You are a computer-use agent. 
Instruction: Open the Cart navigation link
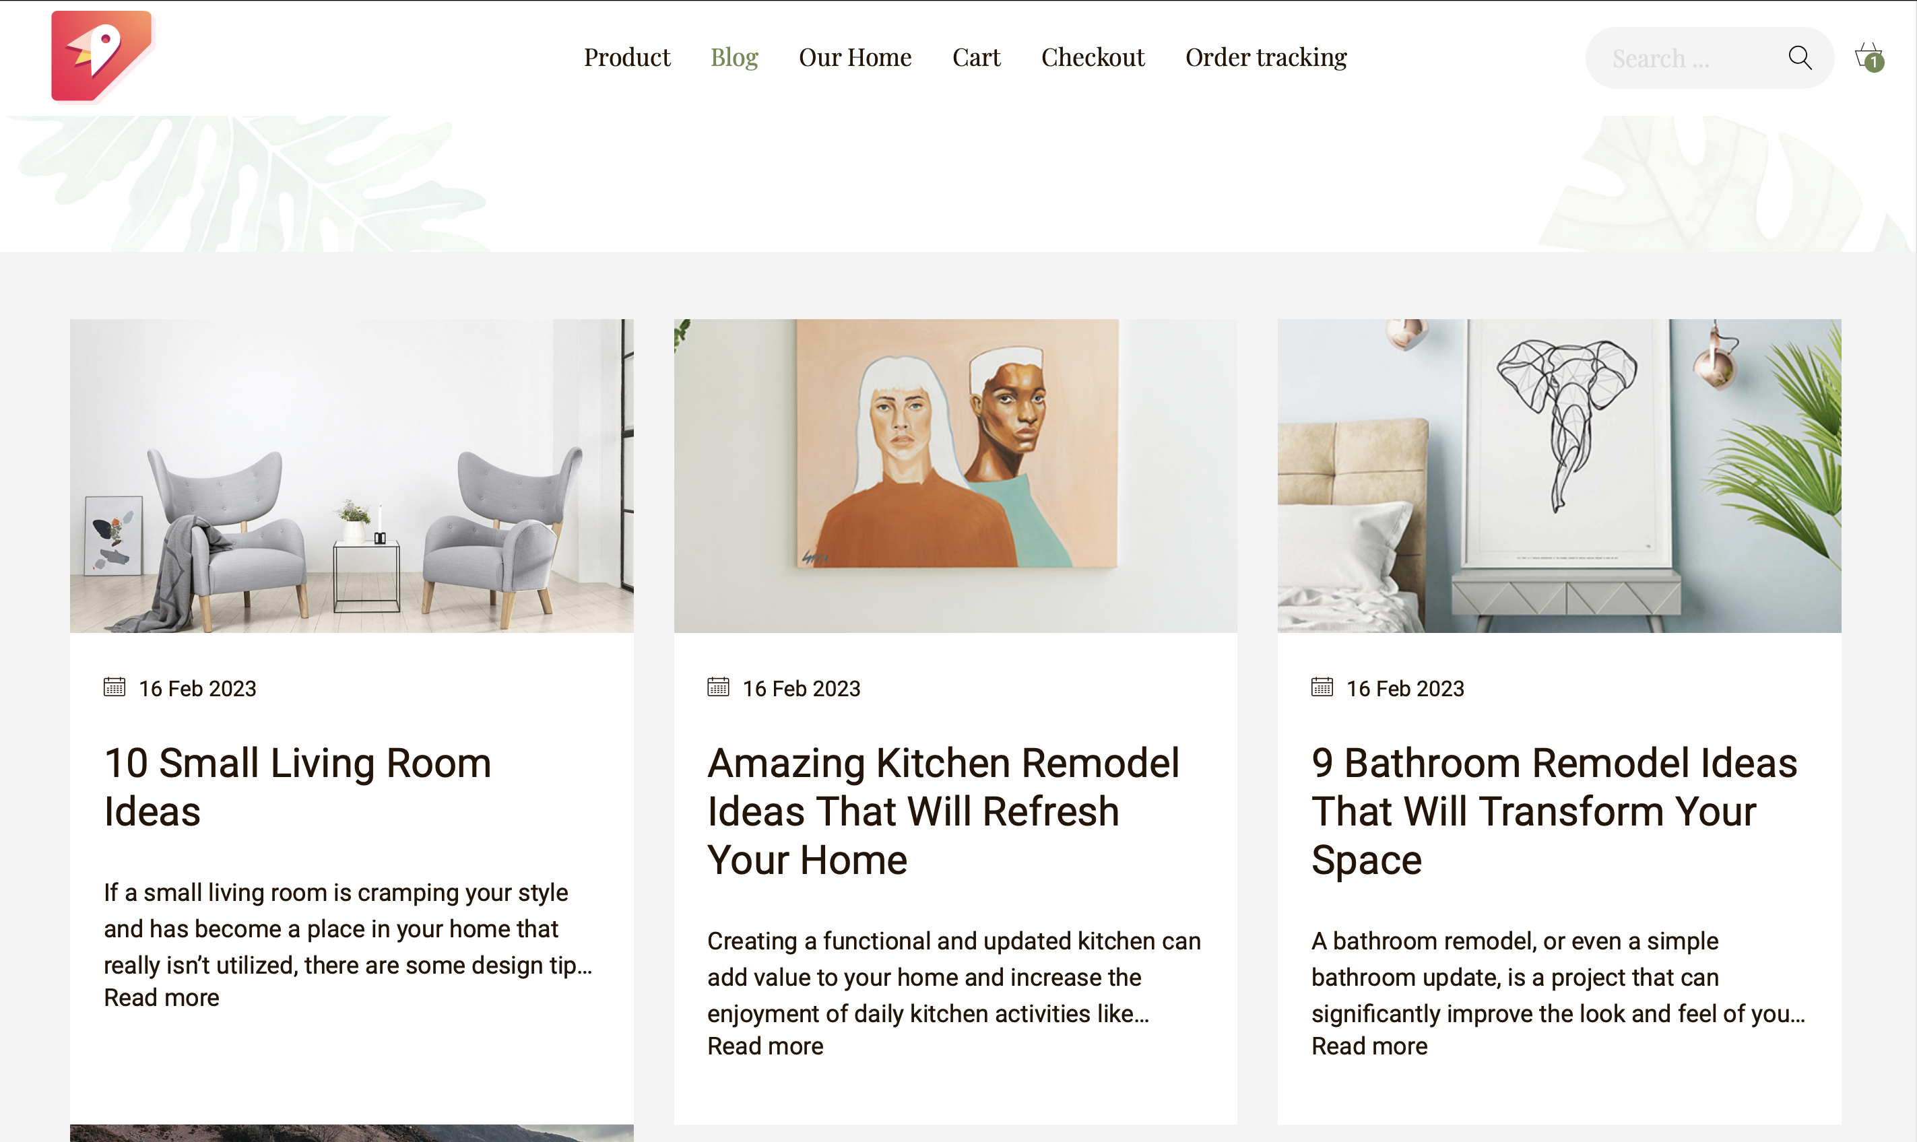click(976, 58)
